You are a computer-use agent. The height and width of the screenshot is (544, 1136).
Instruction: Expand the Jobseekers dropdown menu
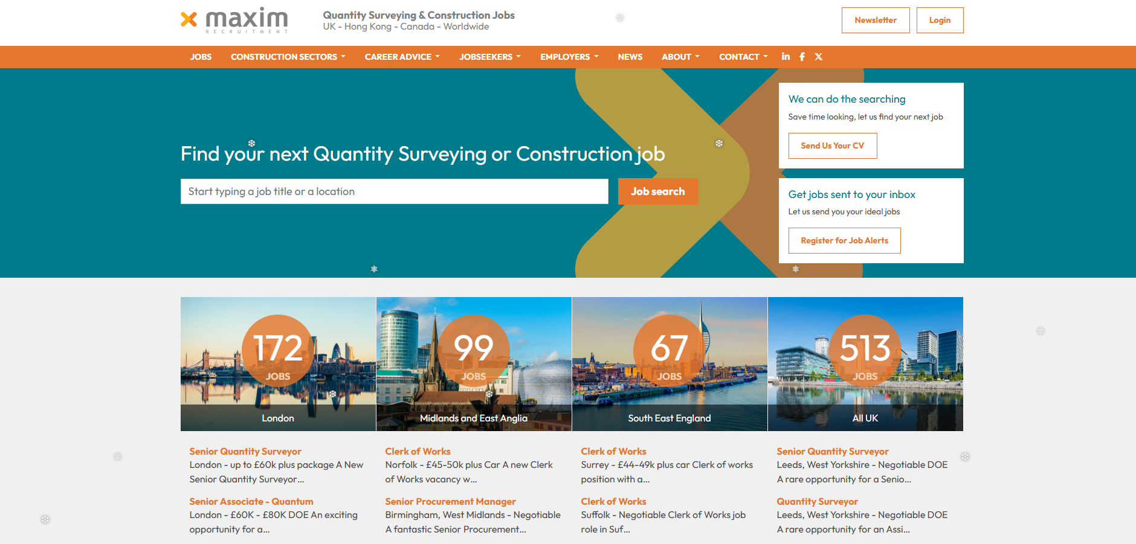pos(490,57)
